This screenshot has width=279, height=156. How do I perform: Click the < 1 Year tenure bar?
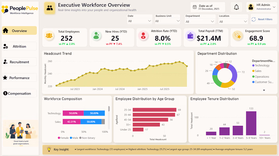(211, 134)
